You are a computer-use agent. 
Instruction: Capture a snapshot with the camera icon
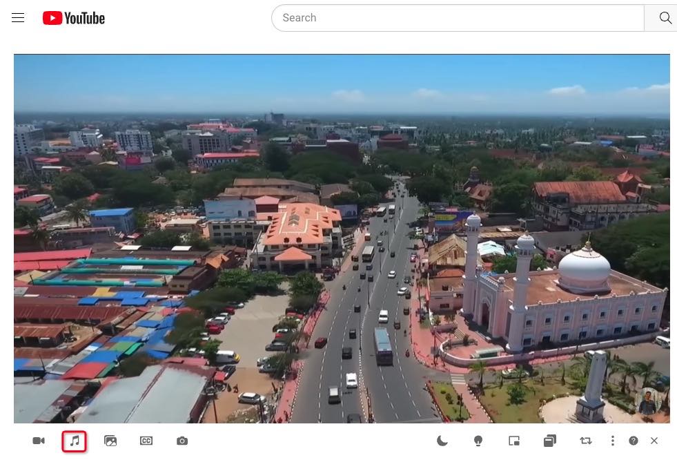click(182, 440)
